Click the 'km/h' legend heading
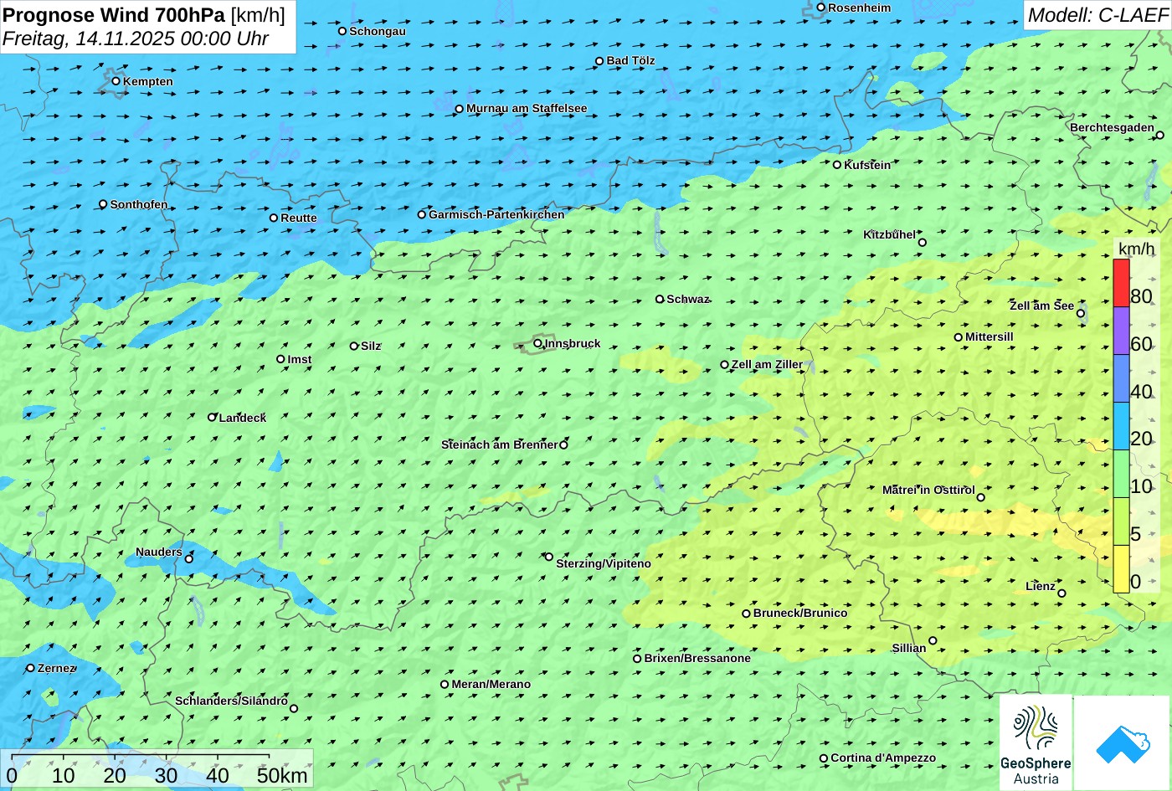The height and width of the screenshot is (791, 1172). (1137, 249)
